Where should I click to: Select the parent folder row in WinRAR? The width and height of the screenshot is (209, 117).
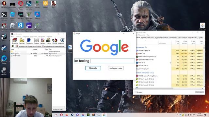click(38, 52)
